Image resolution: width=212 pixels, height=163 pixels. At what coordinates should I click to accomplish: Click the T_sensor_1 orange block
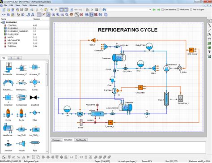point(110,123)
